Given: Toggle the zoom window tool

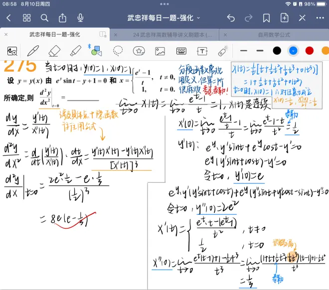Looking at the screenshot, I should (x=12, y=51).
